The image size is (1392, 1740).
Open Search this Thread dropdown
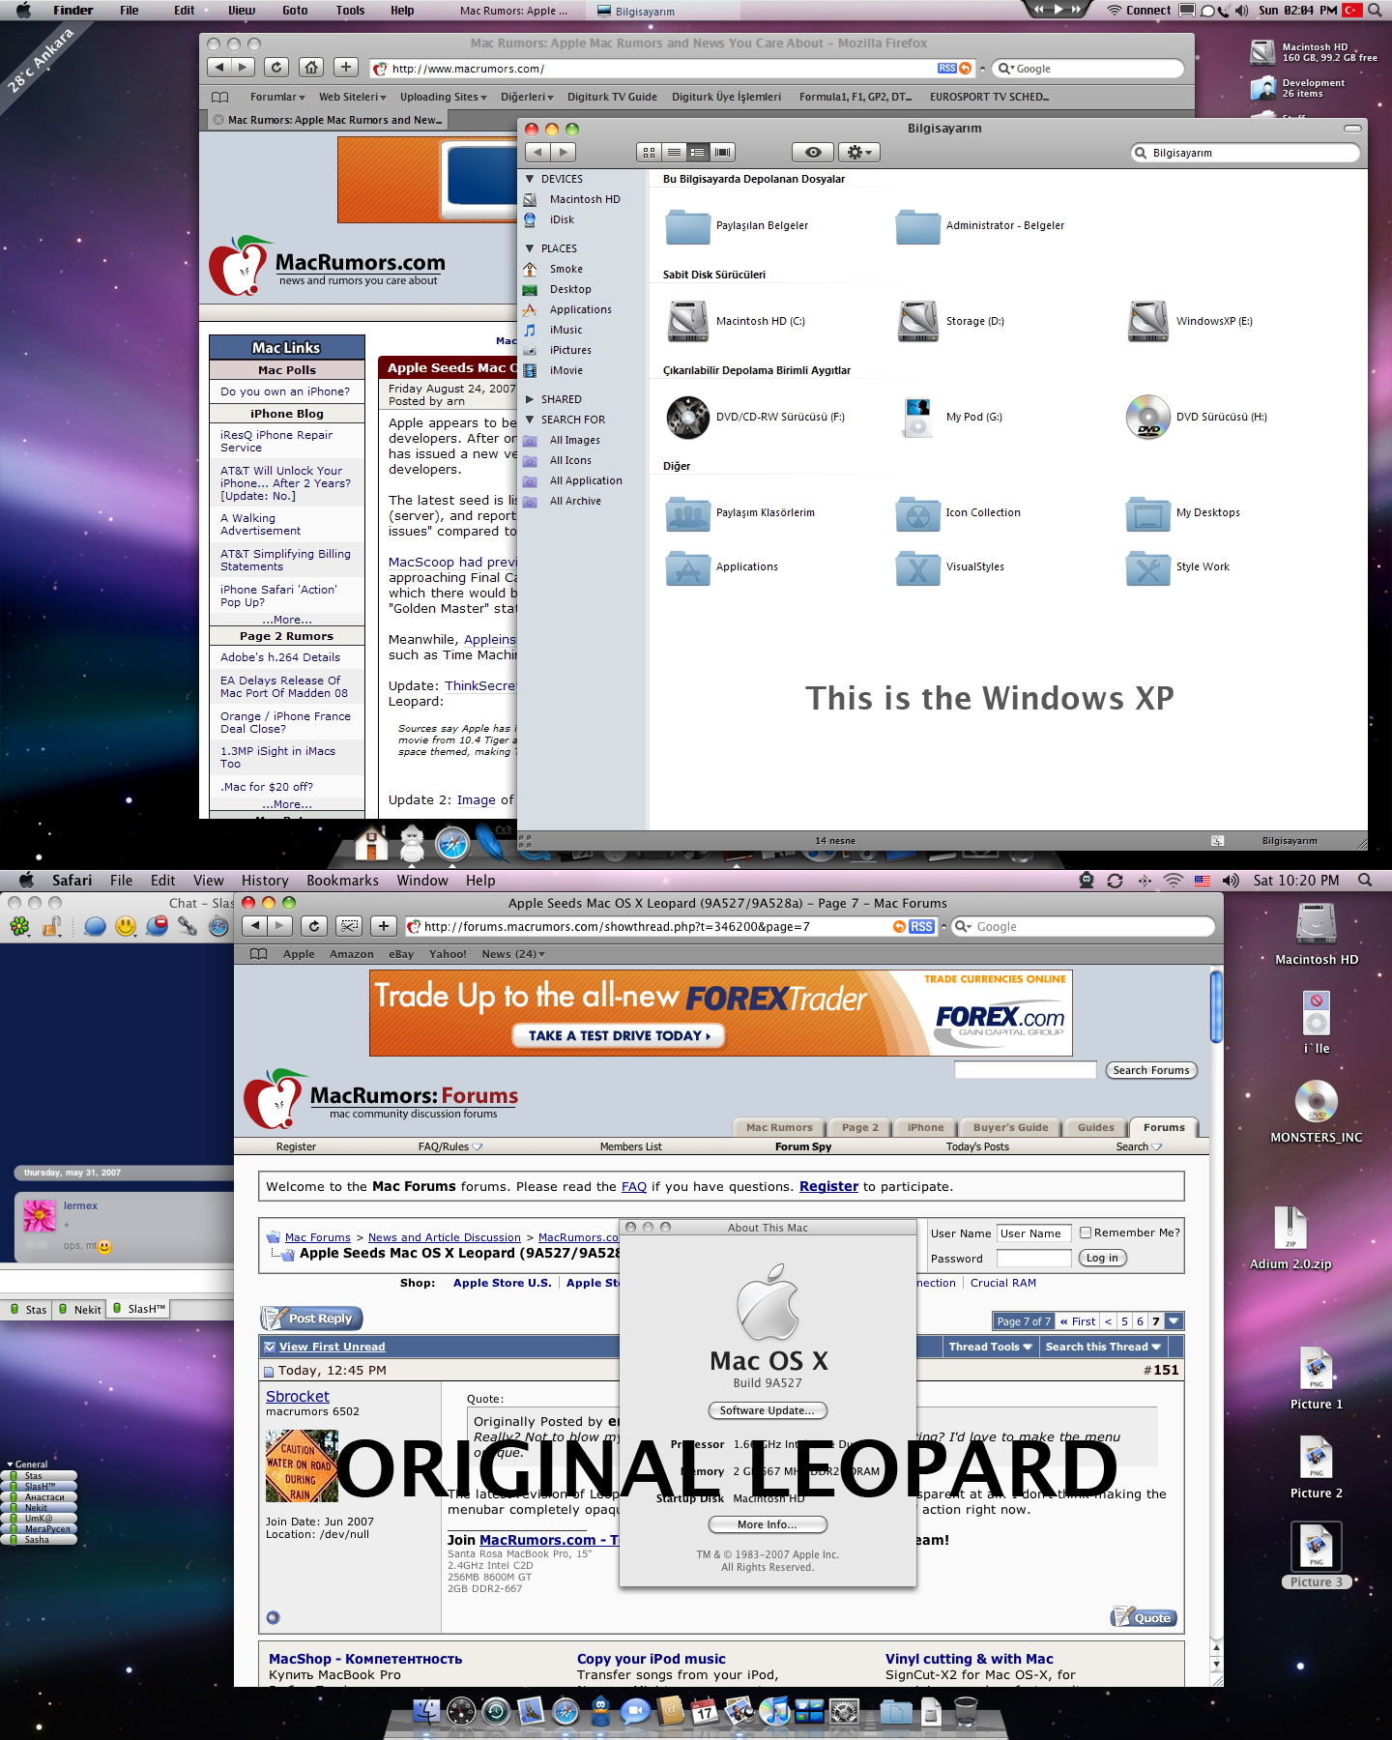1103,1347
